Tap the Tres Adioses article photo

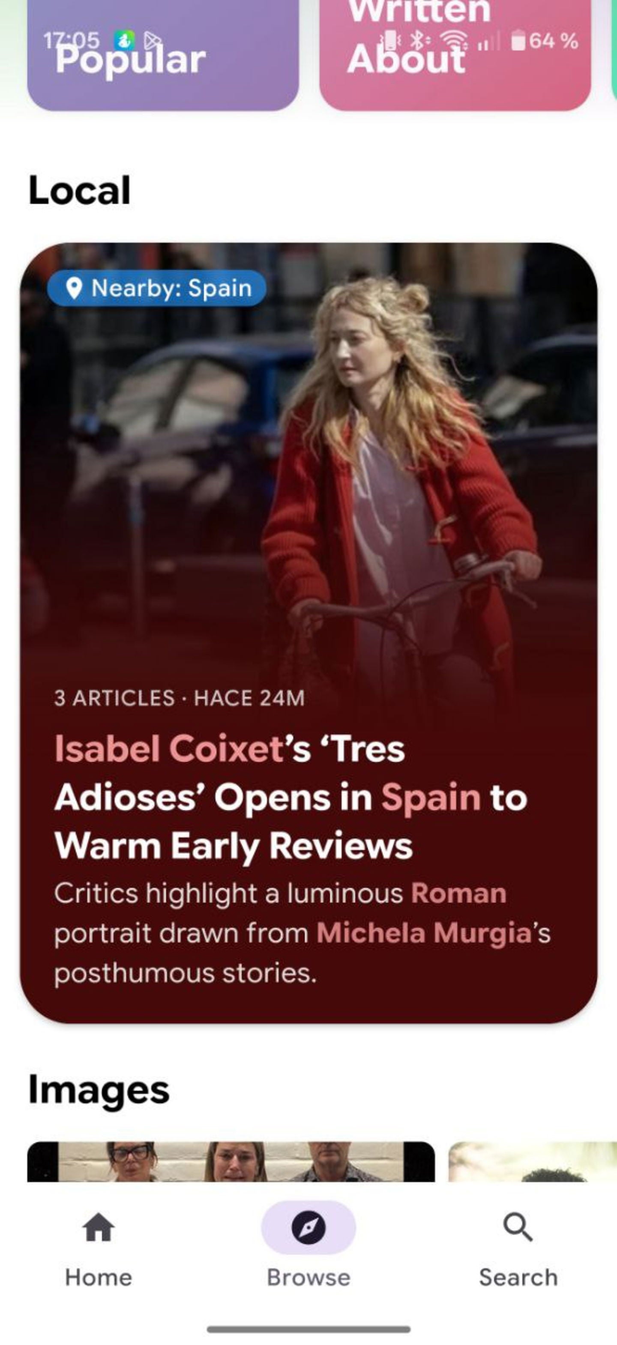coord(308,460)
